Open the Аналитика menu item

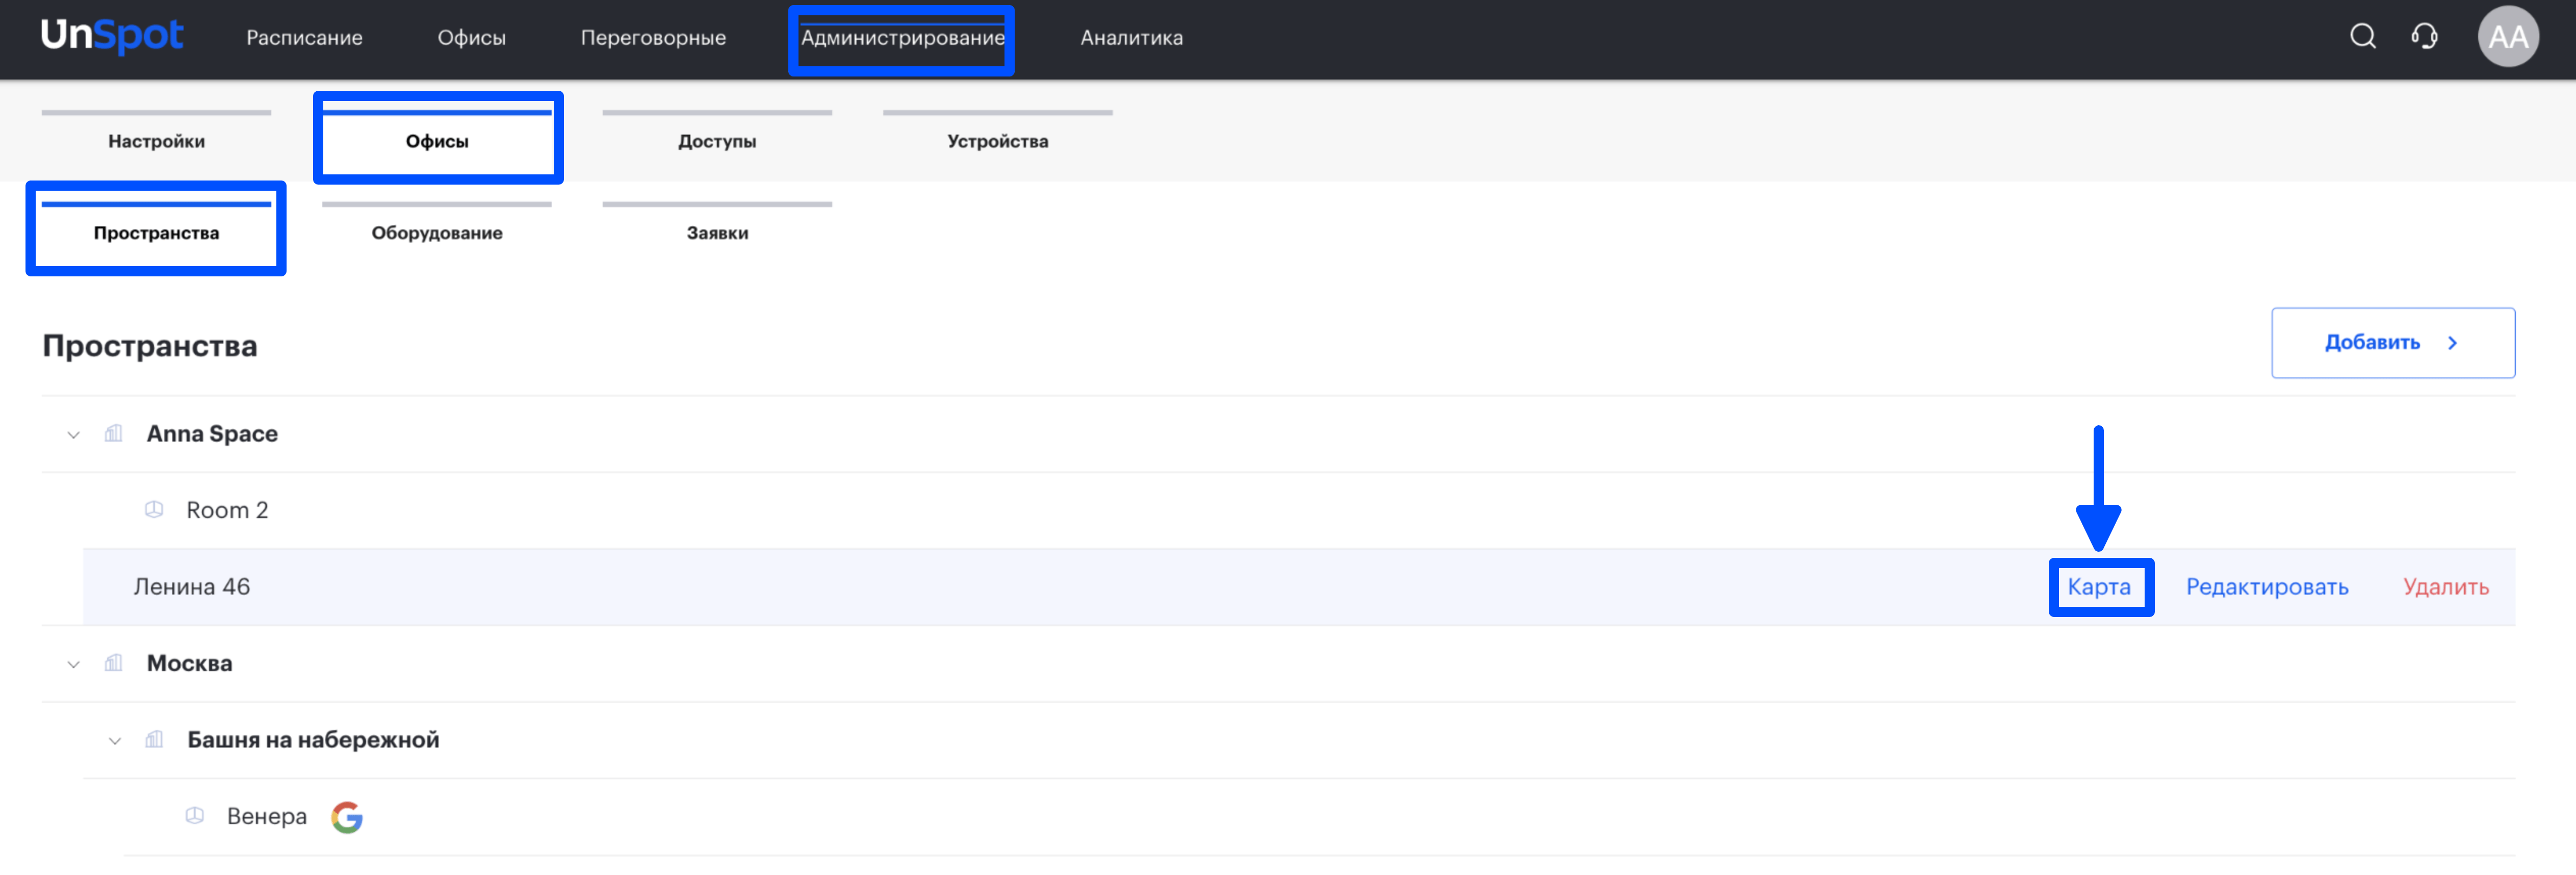(x=1131, y=38)
